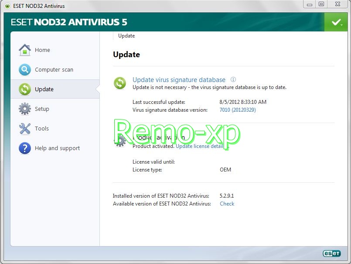Image resolution: width=351 pixels, height=264 pixels.
Task: Select the Update menu item
Action: click(55, 89)
